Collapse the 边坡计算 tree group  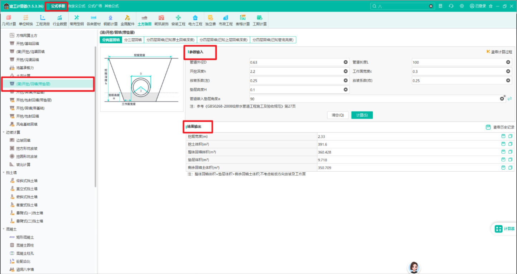coord(4,132)
